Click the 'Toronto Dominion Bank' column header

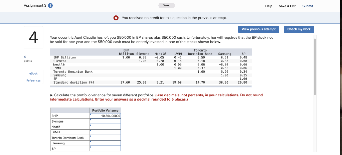pos(200,52)
